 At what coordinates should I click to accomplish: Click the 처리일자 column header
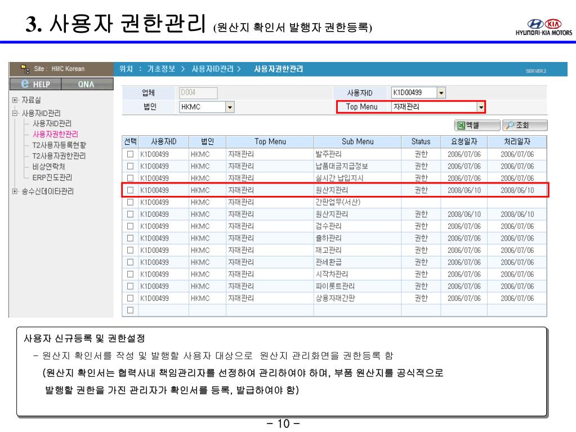pos(517,141)
